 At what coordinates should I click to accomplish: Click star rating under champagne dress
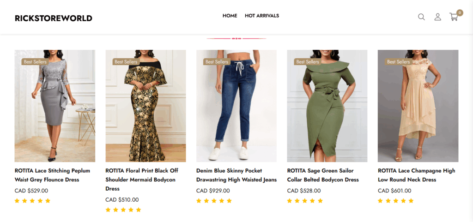[x=395, y=201]
